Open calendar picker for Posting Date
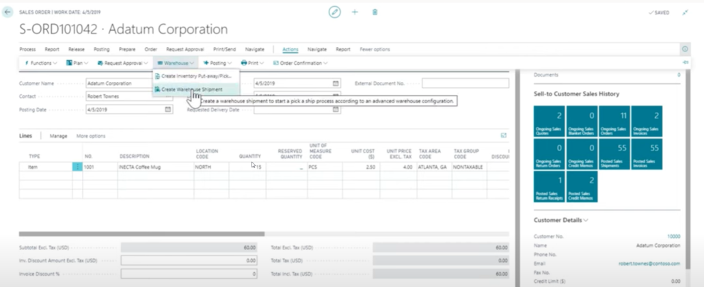This screenshot has width=704, height=287. 168,109
